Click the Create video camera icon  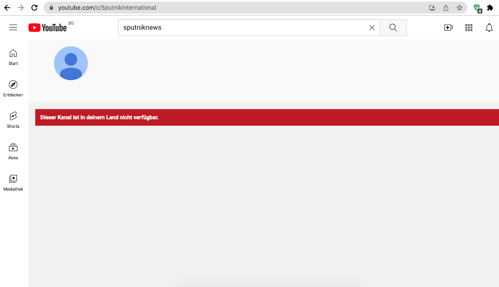pyautogui.click(x=448, y=28)
